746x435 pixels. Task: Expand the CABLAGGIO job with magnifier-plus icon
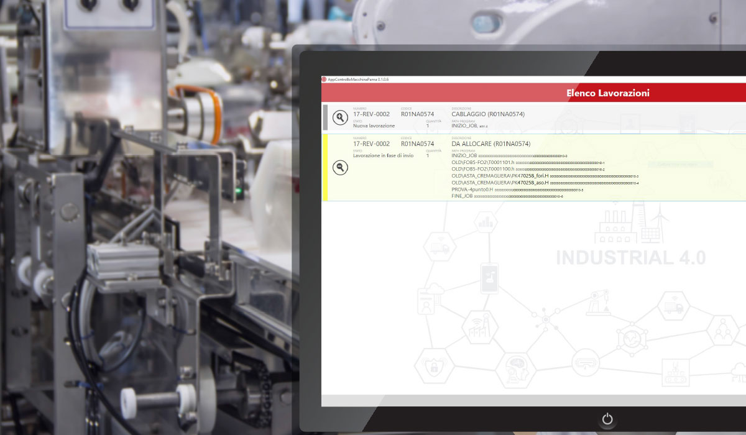(x=340, y=117)
